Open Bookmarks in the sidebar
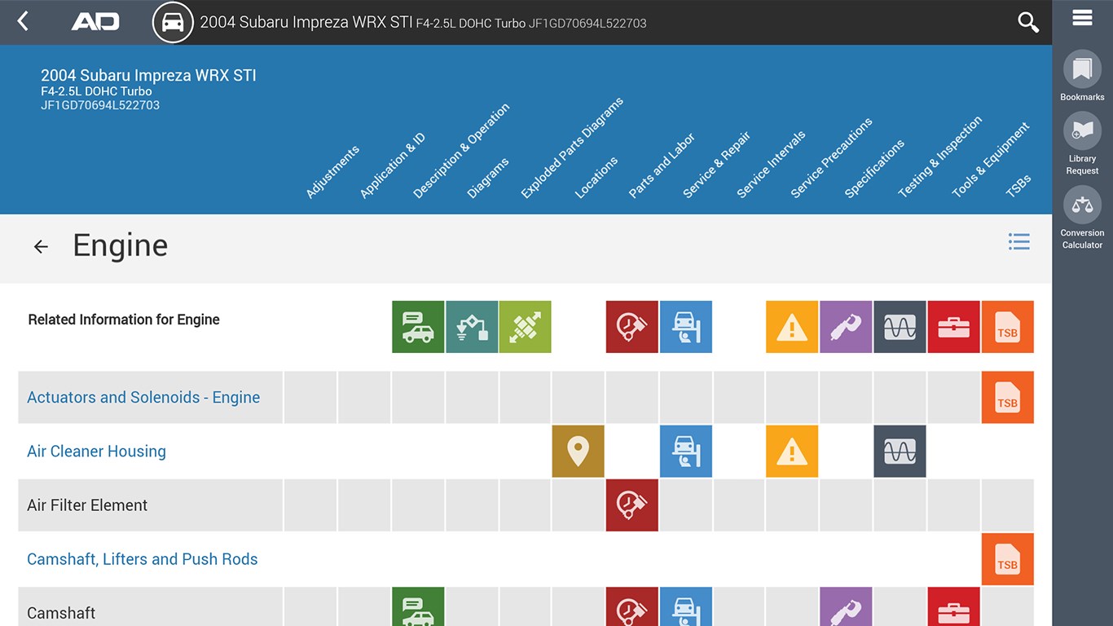This screenshot has width=1113, height=626. coord(1082,76)
